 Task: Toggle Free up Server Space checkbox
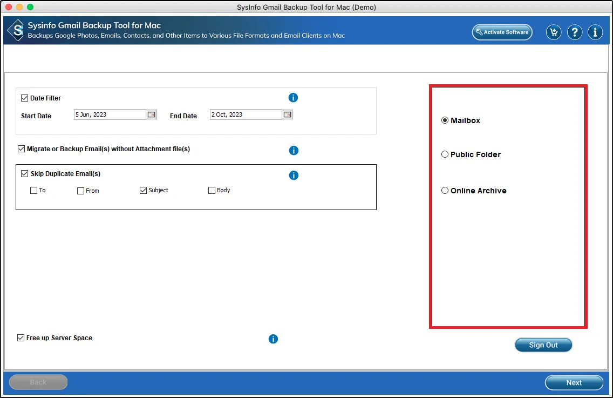pos(21,338)
